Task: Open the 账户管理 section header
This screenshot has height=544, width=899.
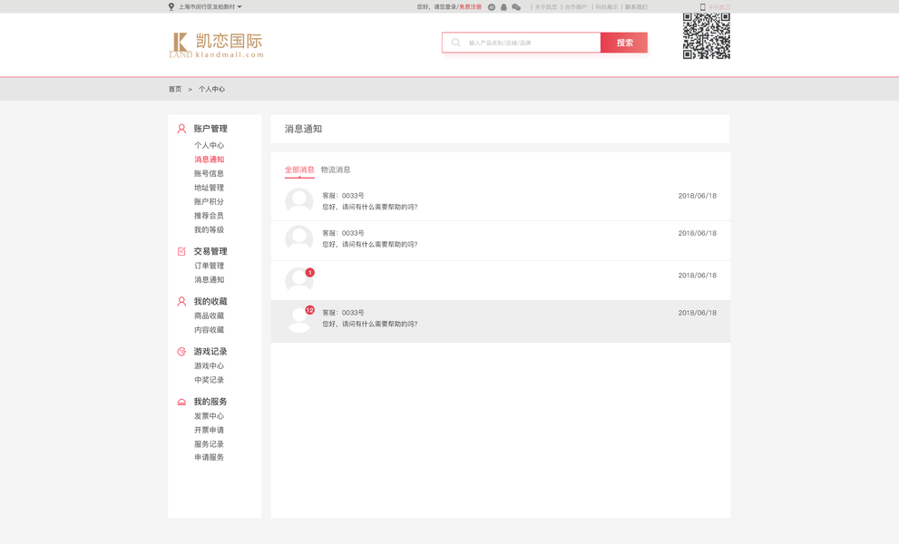Action: [210, 129]
